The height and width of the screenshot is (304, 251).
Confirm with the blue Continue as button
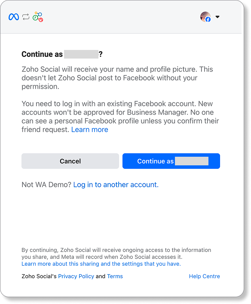click(x=171, y=161)
